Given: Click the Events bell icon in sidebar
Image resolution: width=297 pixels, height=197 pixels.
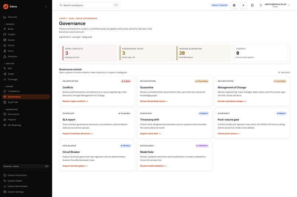Looking at the screenshot, I should coord(5,45).
